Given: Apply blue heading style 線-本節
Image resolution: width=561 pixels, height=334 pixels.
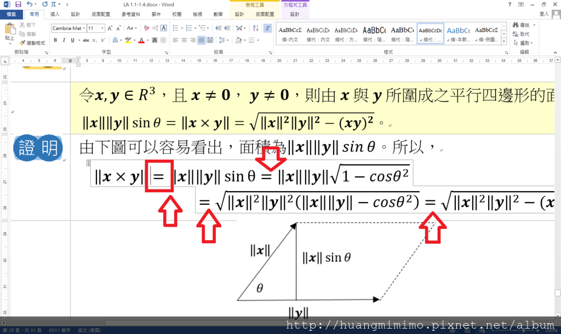Looking at the screenshot, I should click(x=459, y=34).
